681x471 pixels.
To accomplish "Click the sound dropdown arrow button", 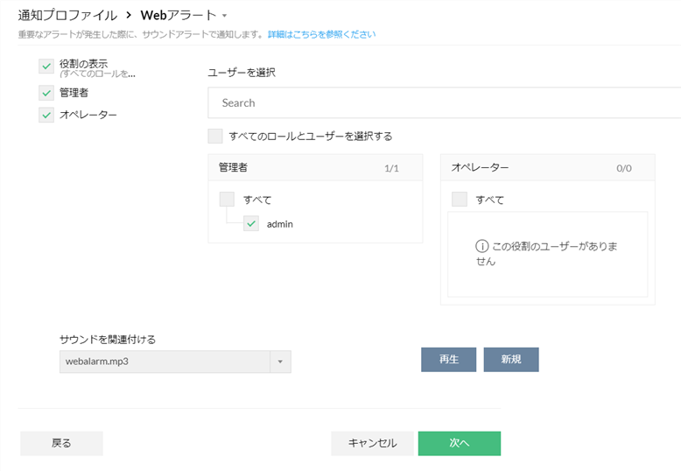I will [x=281, y=362].
